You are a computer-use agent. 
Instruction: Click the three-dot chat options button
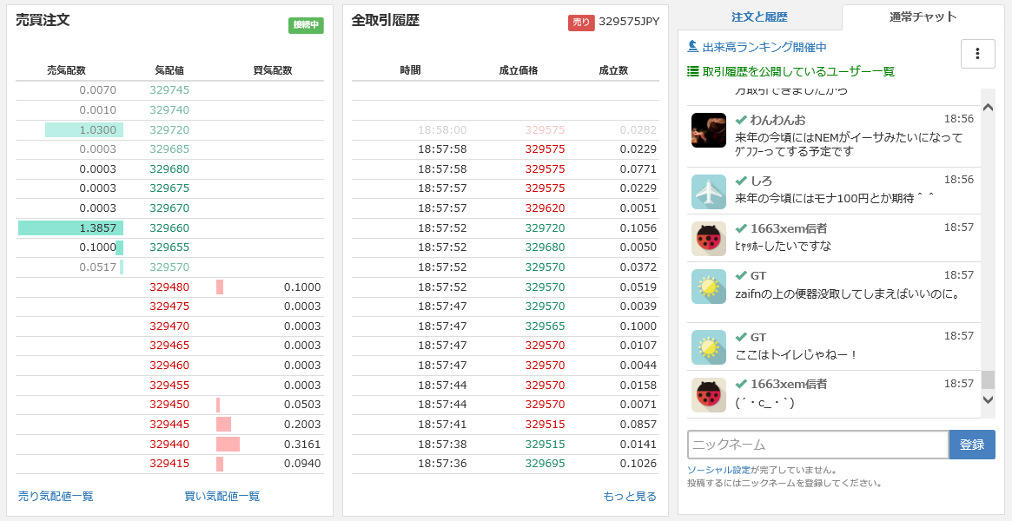coord(977,54)
